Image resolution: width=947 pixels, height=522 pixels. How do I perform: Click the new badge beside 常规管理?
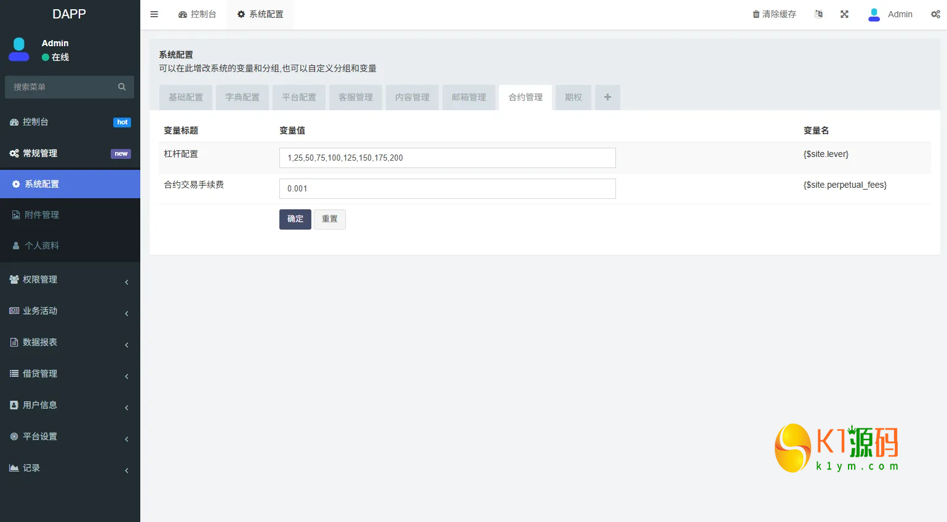point(121,153)
